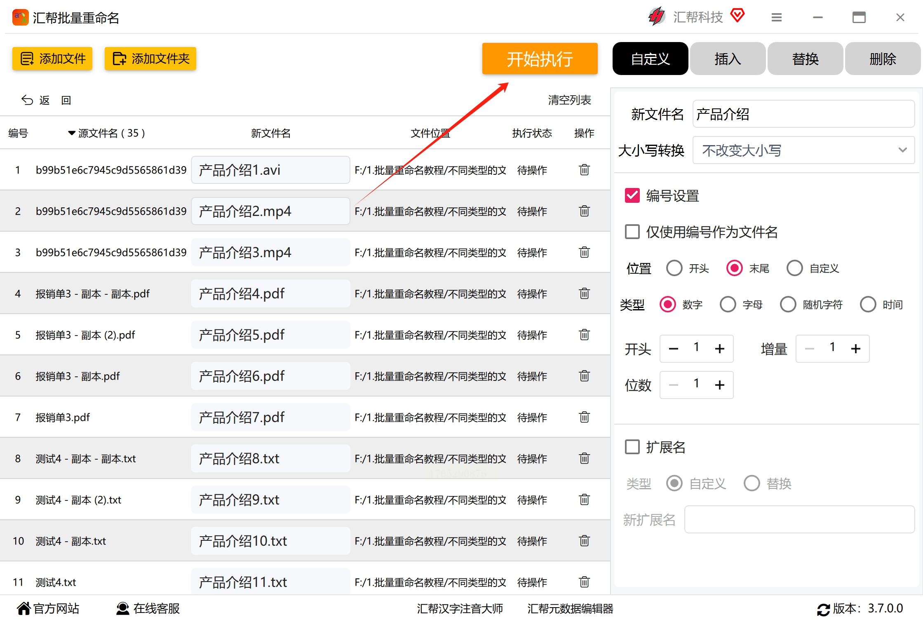Increase 位数 with plus stepper
Screen dimensions: 923x622
tap(719, 385)
